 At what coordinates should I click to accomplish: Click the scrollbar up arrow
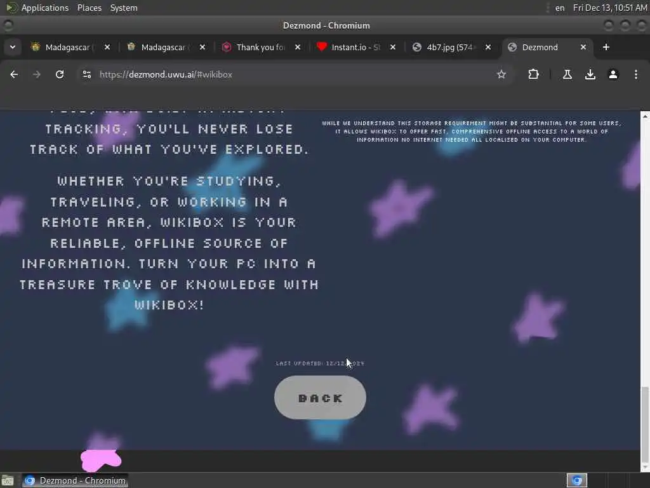[645, 117]
